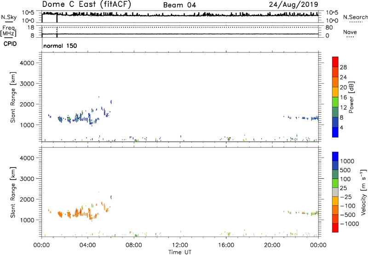This screenshot has width=368, height=255.
Task: Pick the yellow Power segment between 16 and 20
Action: [335, 92]
